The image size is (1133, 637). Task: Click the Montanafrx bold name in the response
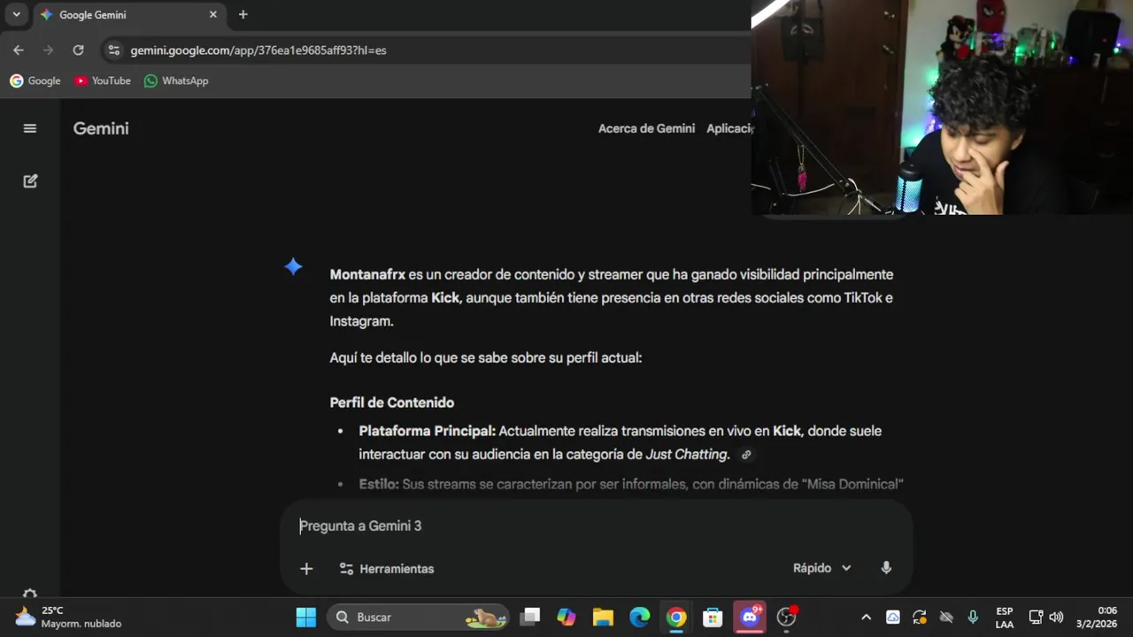point(367,274)
